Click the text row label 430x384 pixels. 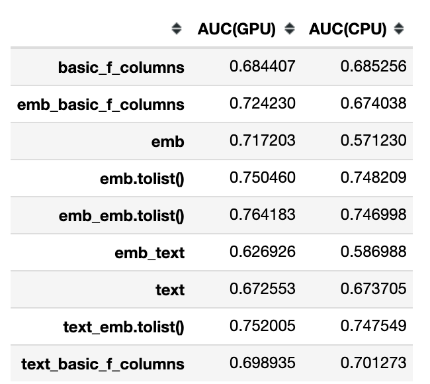170,290
